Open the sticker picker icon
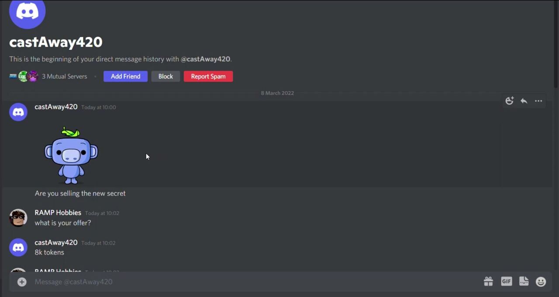 524,281
